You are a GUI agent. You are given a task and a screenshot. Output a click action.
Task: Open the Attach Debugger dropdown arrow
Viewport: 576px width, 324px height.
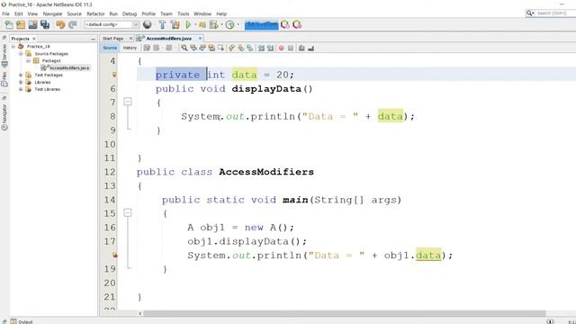[238, 24]
